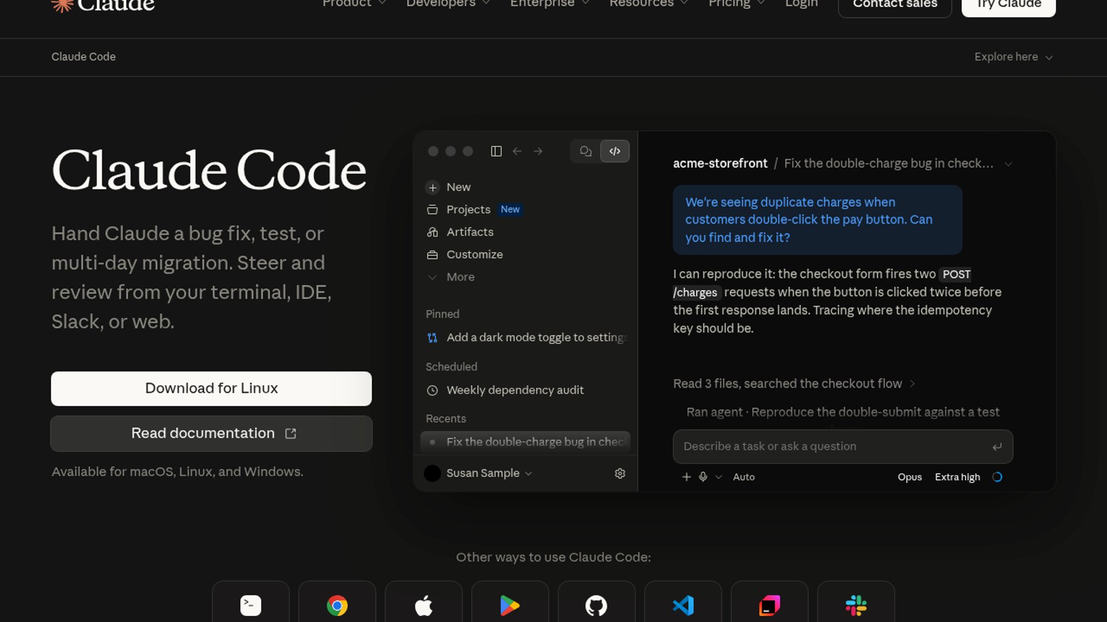Screen dimensions: 1107x622
Task: Click the pull request icon on pinned item
Action: 432,338
